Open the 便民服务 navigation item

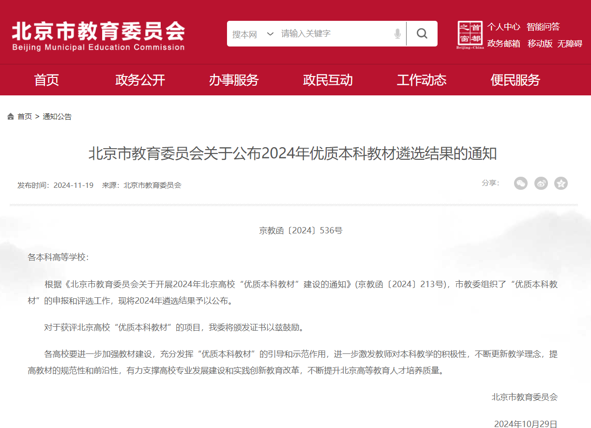click(515, 80)
